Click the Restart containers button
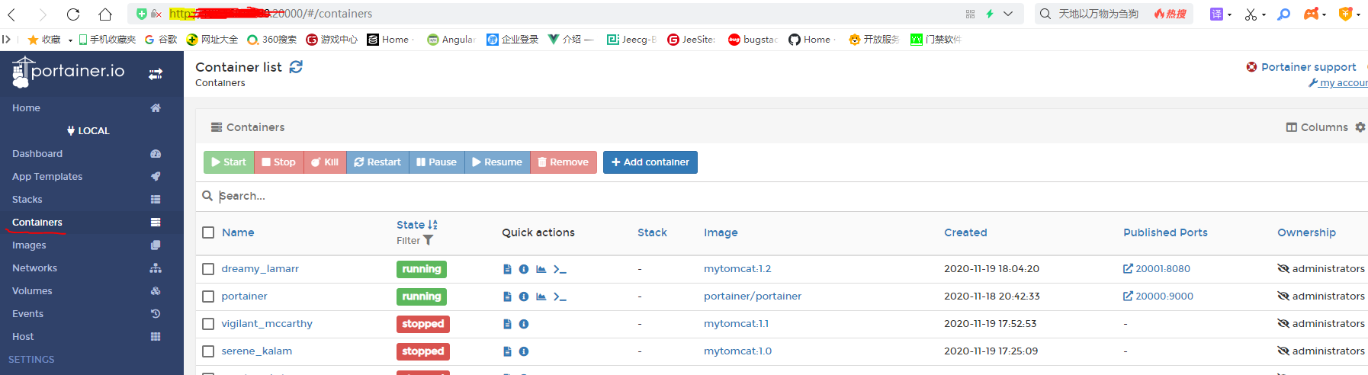Image resolution: width=1368 pixels, height=375 pixels. click(377, 162)
